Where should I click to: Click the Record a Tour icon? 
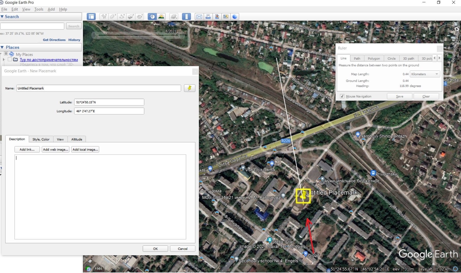(x=140, y=17)
